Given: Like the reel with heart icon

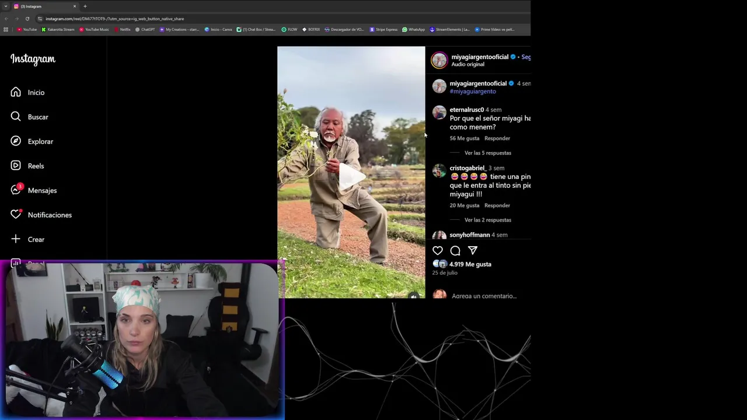Looking at the screenshot, I should 438,251.
